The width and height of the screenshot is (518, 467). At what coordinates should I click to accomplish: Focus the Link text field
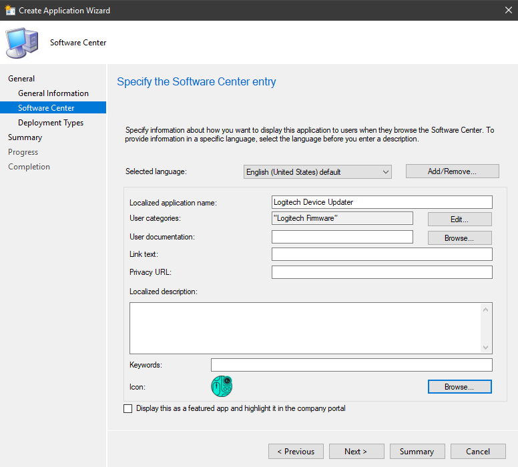pos(382,254)
